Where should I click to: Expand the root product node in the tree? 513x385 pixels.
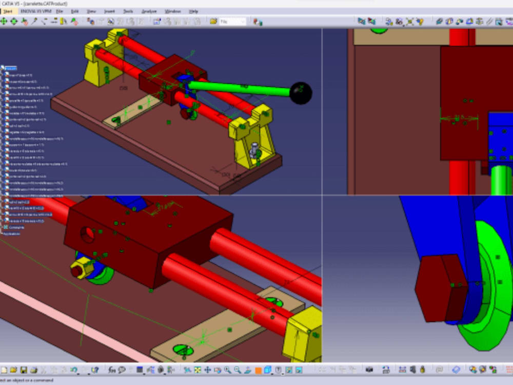click(2, 67)
